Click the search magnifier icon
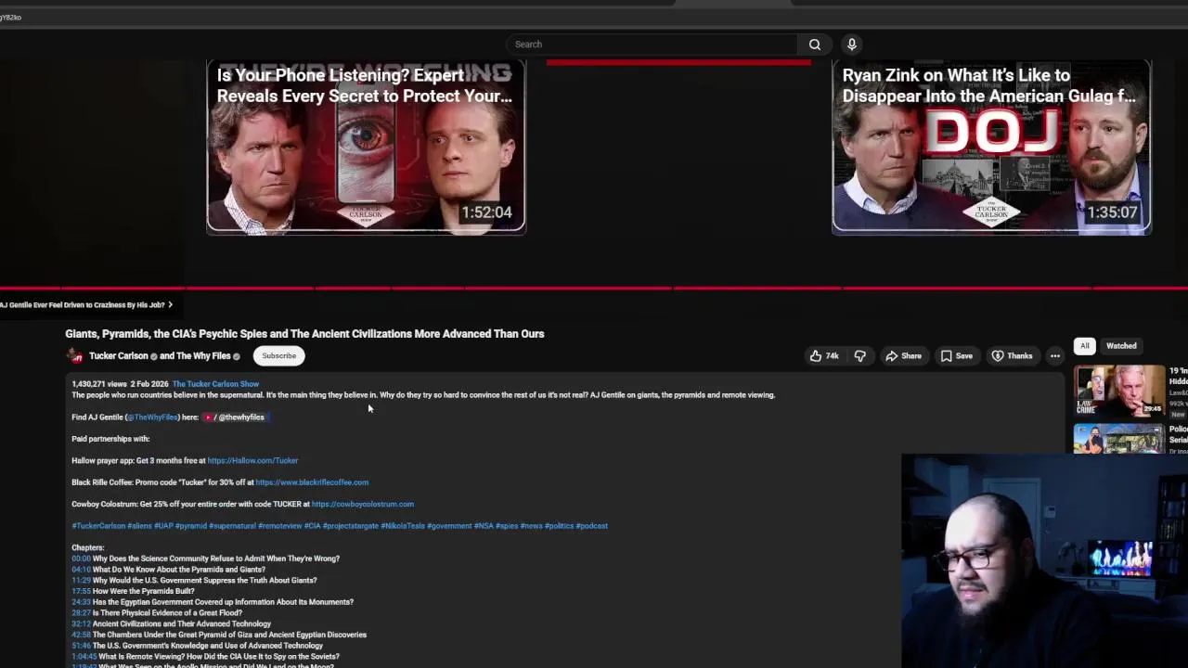 point(814,45)
